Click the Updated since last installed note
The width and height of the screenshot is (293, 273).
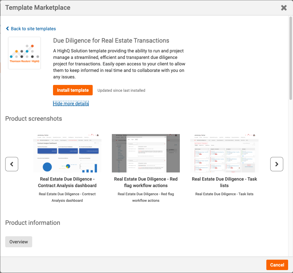(x=121, y=90)
